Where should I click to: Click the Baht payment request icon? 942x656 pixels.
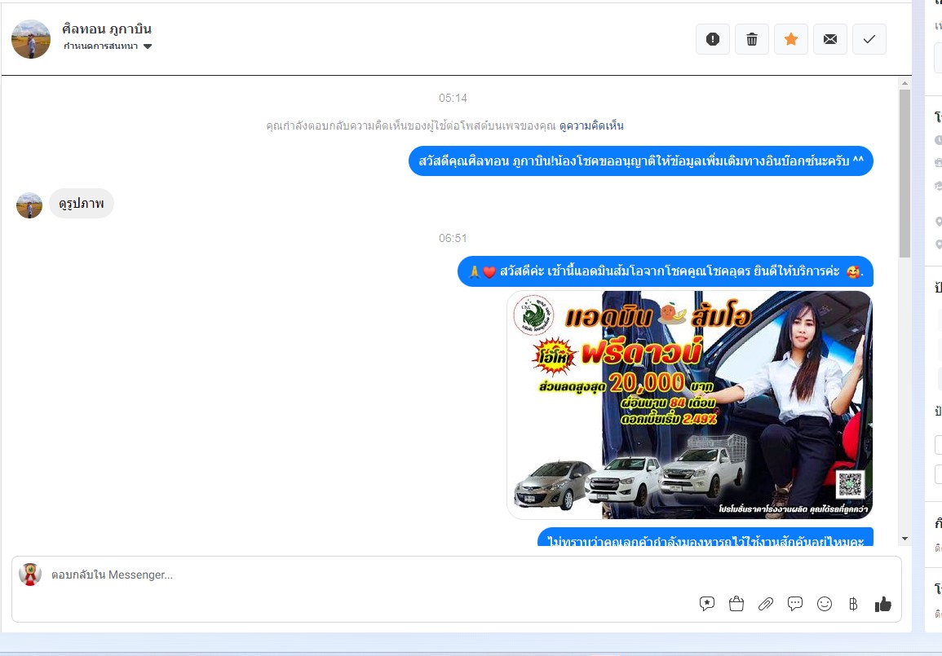853,604
